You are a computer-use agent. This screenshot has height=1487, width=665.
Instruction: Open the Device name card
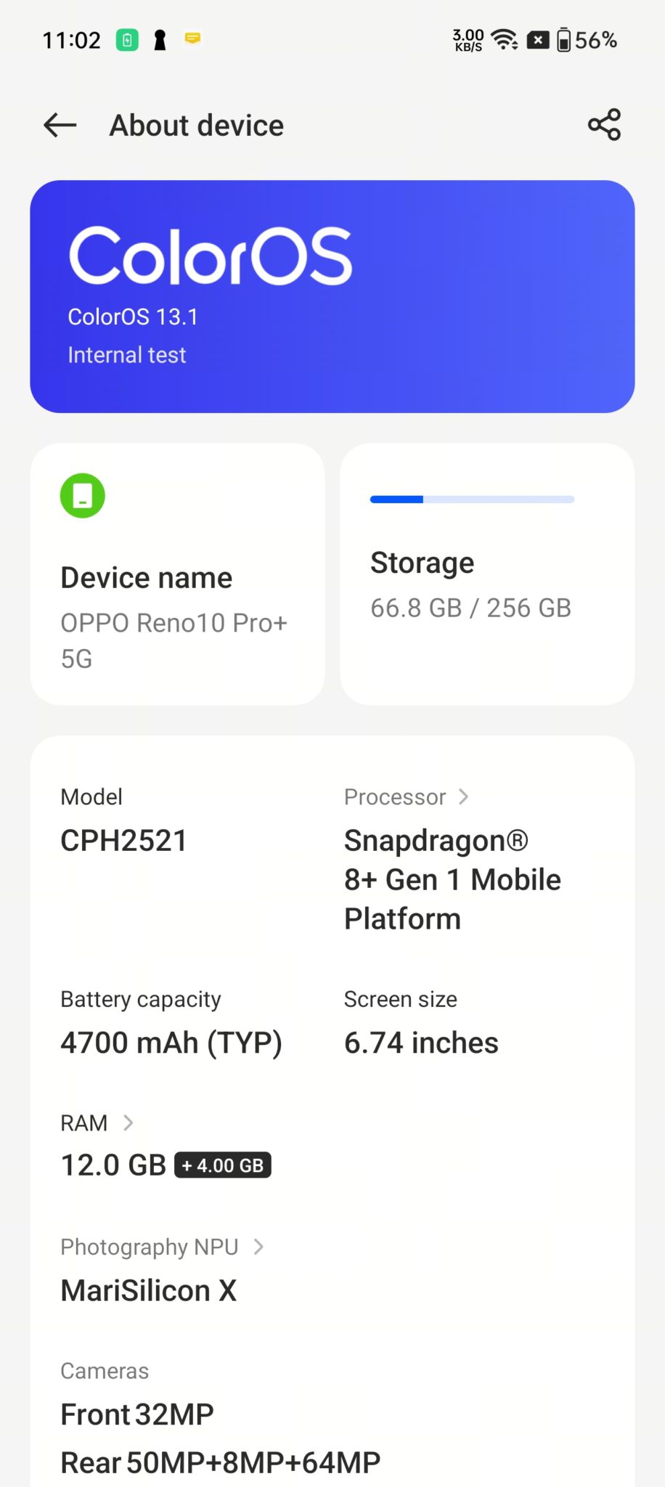[177, 574]
